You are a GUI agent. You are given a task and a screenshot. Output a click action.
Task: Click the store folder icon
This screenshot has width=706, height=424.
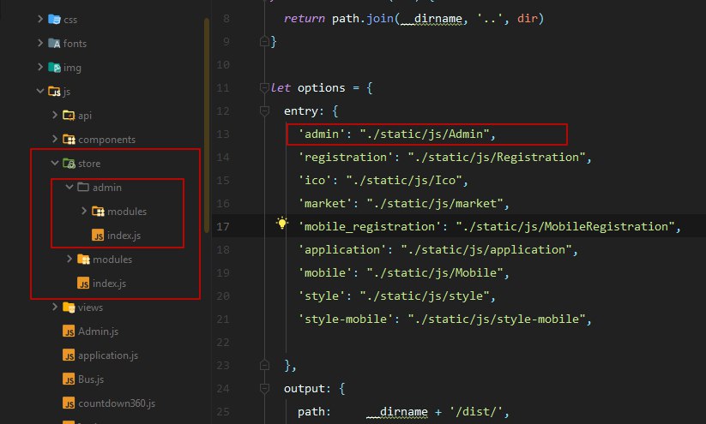pos(69,164)
